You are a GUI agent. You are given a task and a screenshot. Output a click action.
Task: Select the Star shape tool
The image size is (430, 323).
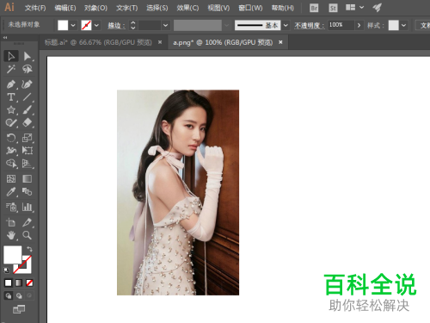[x=11, y=110]
